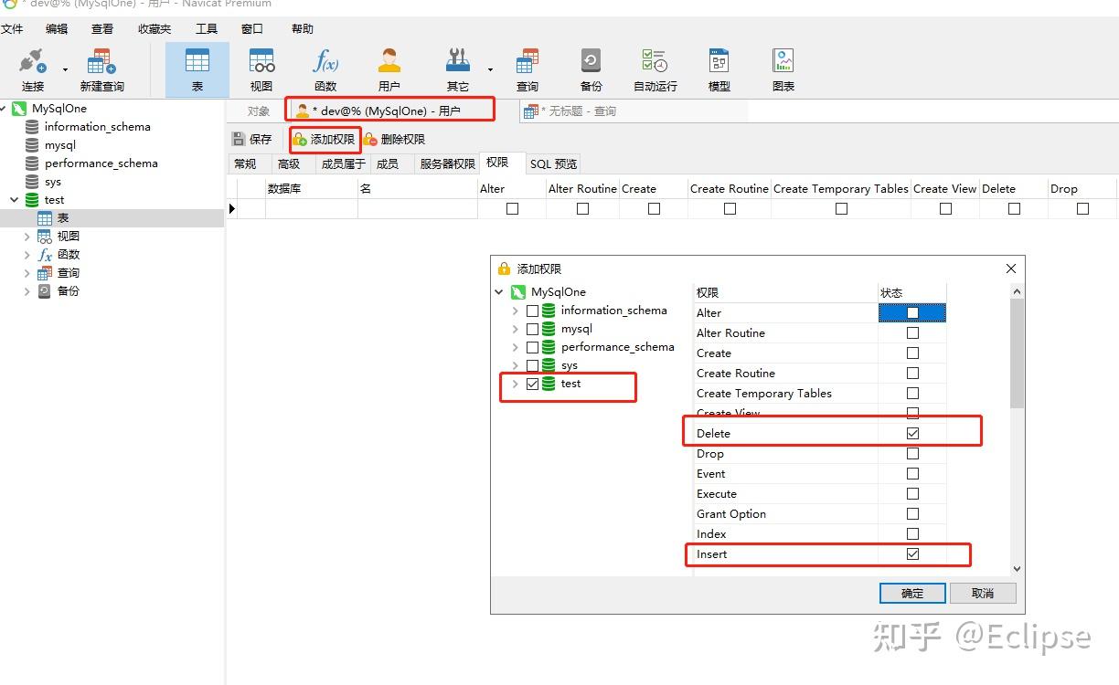Screen dimensions: 1119x685
Task: Select 视图 node in left sidebar
Action: pos(69,237)
